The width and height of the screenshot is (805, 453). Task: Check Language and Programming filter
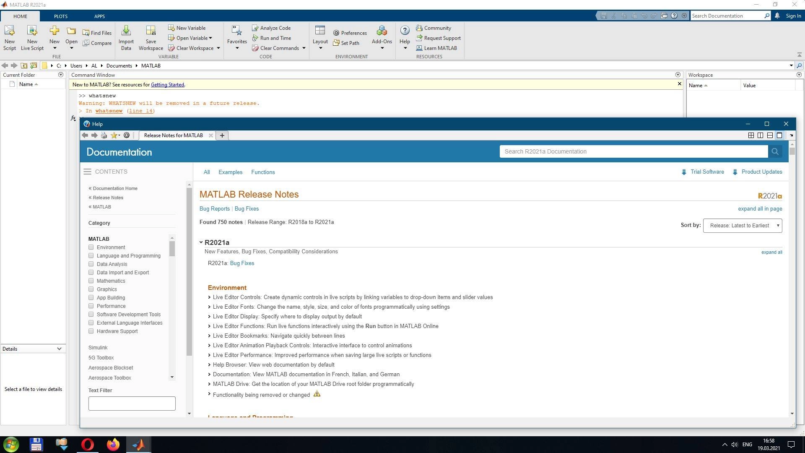click(x=91, y=255)
